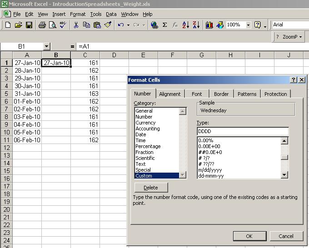Activate the Format Painter brush

108,25
